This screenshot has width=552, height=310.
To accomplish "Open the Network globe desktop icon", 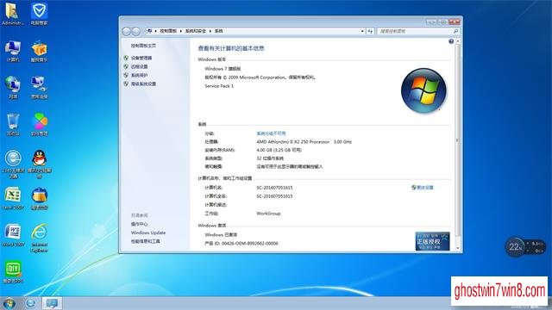I will (x=13, y=88).
